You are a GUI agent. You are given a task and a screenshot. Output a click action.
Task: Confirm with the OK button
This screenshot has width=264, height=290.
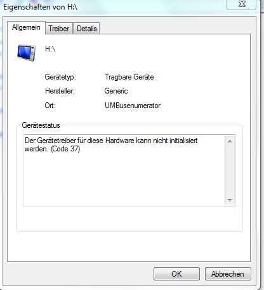coord(176,274)
